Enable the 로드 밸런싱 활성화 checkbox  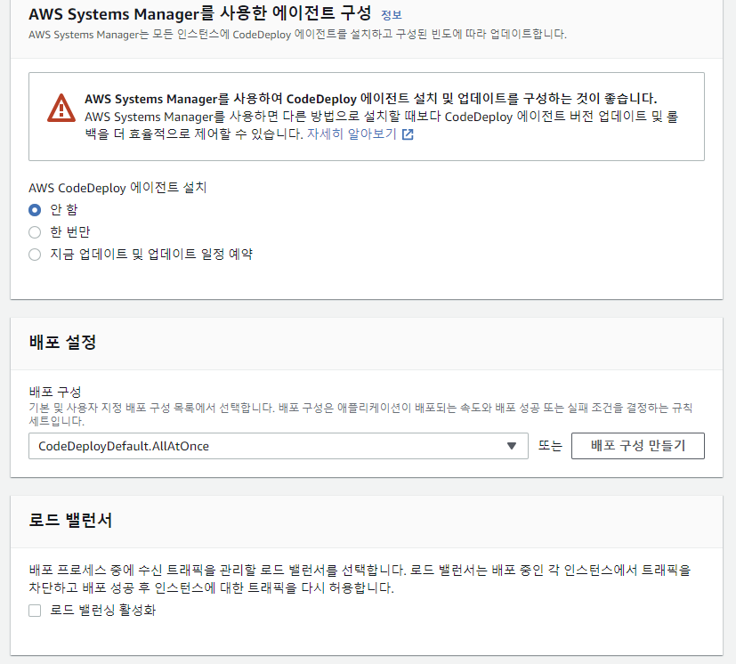pyautogui.click(x=35, y=611)
